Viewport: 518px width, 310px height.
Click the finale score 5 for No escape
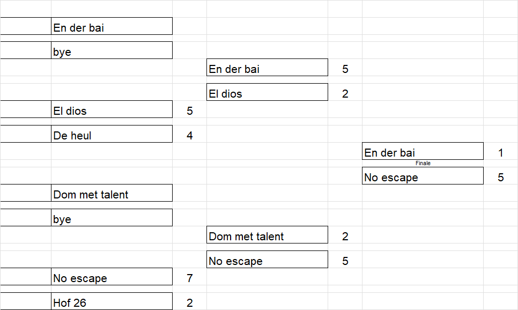501,178
